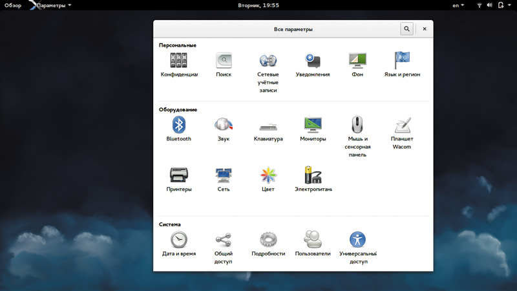Click the Вторник 19:55 clock

point(258,5)
